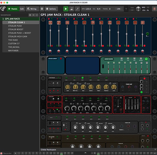Screen dimensions: 157x155
Task: Switch to Edit mode
Action: (22, 9)
